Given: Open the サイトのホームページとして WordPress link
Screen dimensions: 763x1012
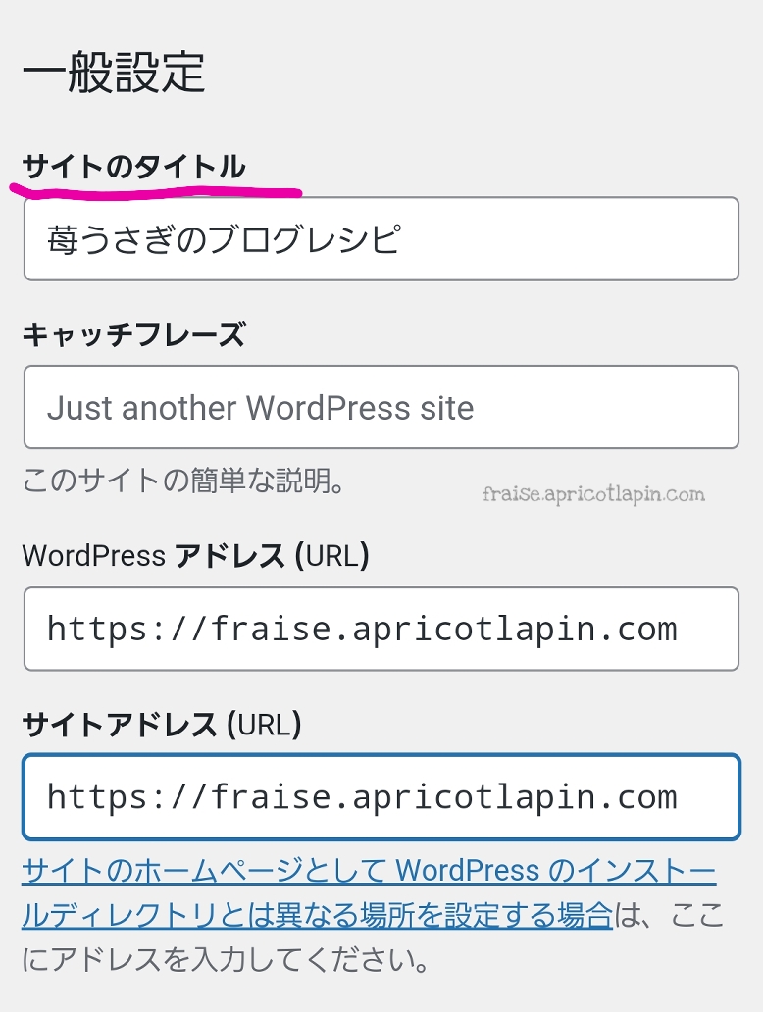Looking at the screenshot, I should point(369,892).
